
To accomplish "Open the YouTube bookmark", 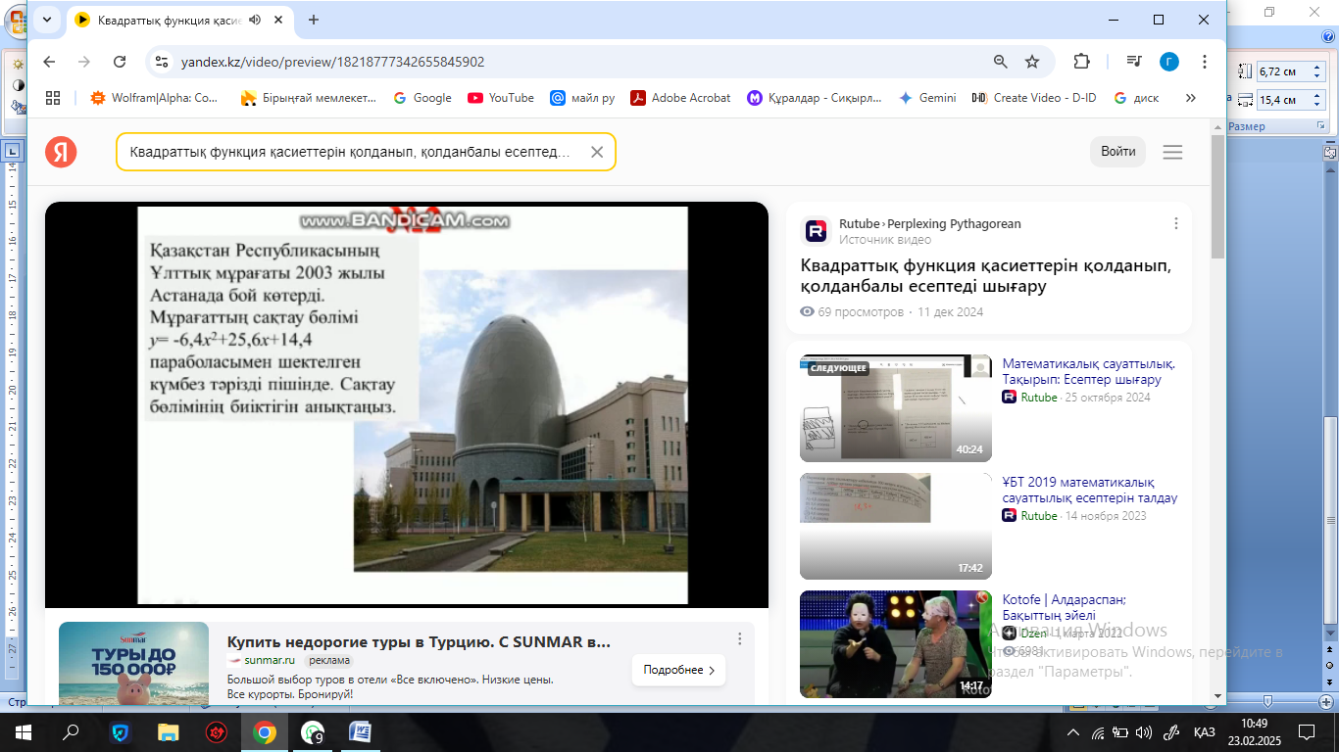I will click(x=501, y=98).
